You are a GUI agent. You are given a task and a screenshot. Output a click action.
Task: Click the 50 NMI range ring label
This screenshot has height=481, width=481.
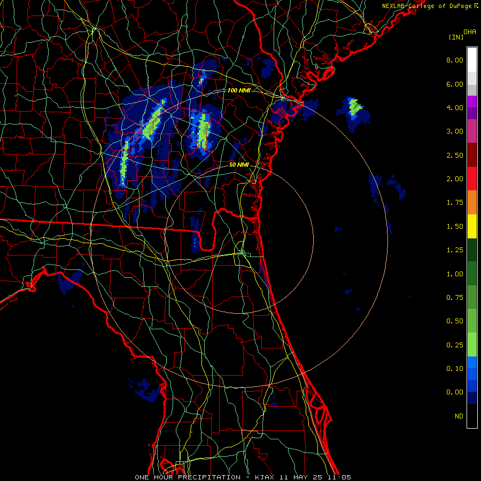[239, 165]
